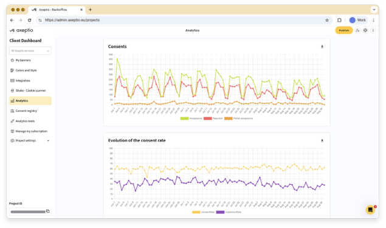The height and width of the screenshot is (228, 386).
Task: Click the Project settings gear icon
Action: click(x=12, y=140)
